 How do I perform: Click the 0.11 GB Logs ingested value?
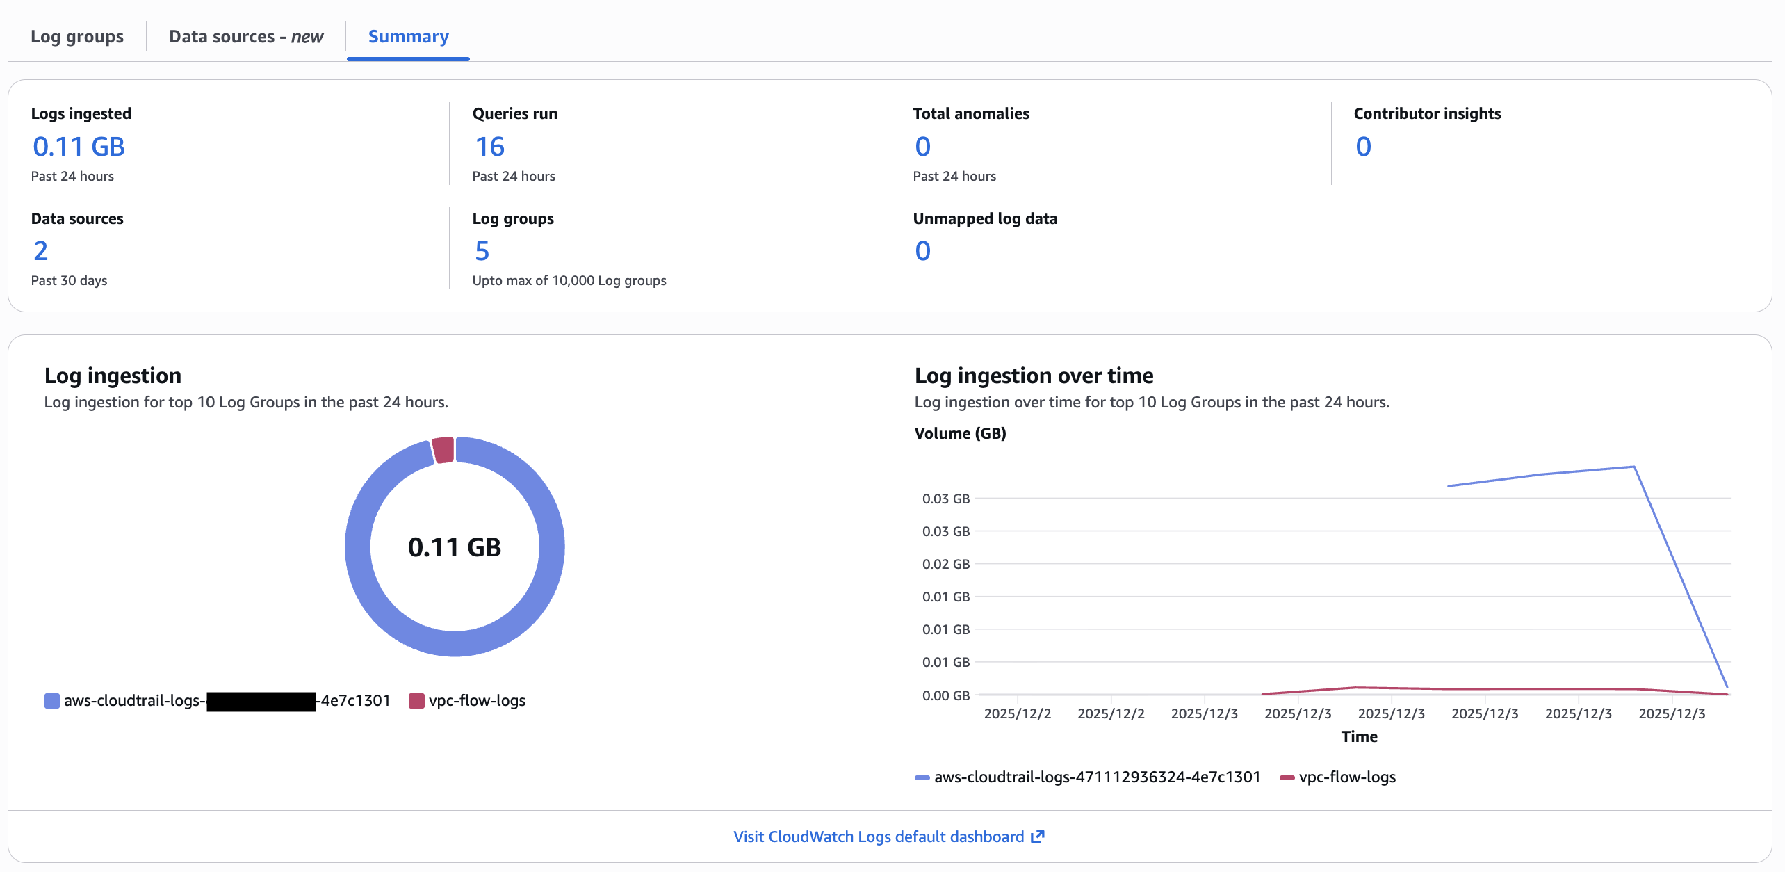pos(79,147)
